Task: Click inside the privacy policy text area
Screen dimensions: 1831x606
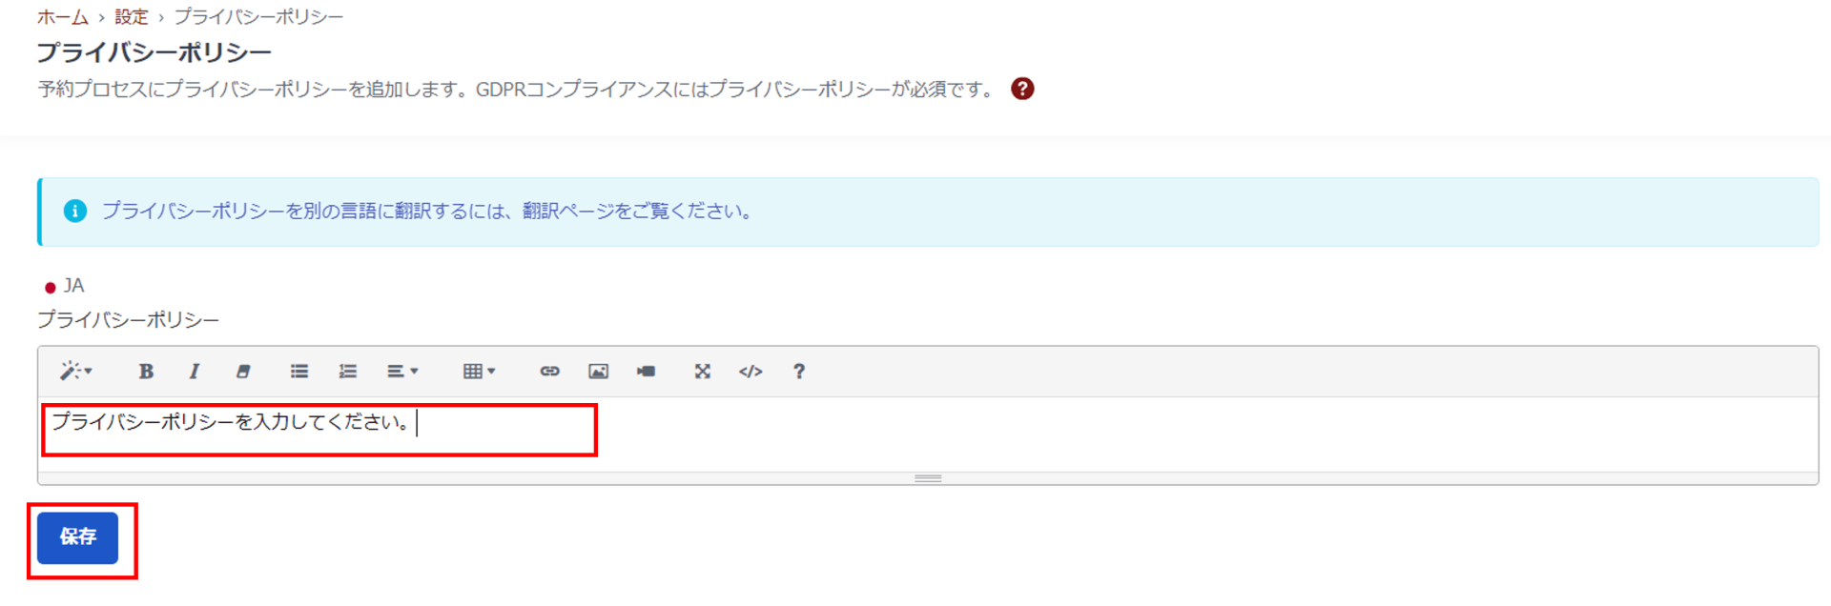Action: tap(858, 434)
